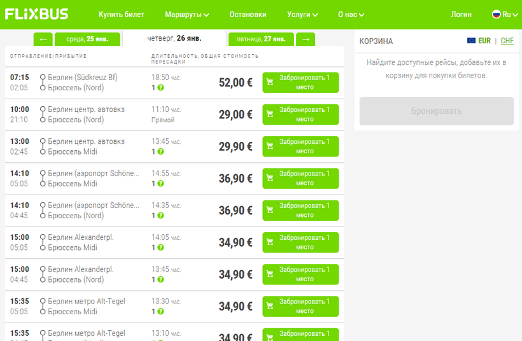
Task: Click the FlixBus logo
Action: [36, 14]
